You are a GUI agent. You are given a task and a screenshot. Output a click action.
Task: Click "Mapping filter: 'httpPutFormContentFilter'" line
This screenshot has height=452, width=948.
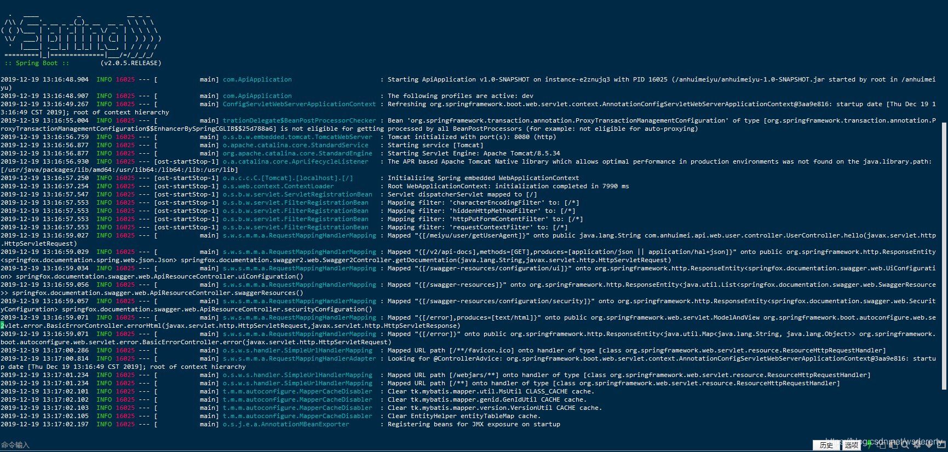[485, 219]
